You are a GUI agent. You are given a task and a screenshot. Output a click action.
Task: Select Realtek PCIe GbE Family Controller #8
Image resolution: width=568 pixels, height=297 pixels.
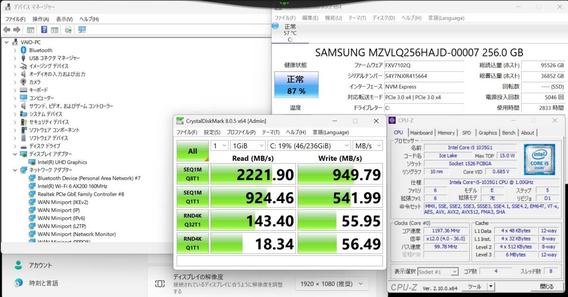click(80, 194)
